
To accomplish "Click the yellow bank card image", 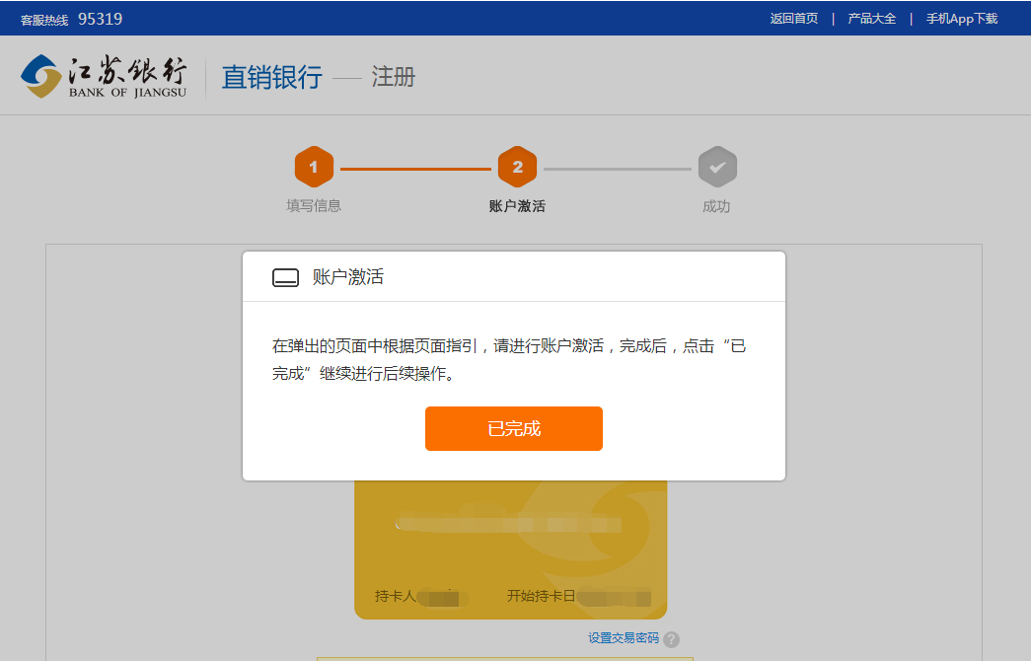I will click(511, 550).
